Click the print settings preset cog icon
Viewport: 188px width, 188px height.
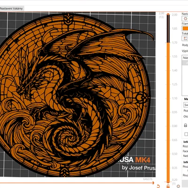point(185,19)
